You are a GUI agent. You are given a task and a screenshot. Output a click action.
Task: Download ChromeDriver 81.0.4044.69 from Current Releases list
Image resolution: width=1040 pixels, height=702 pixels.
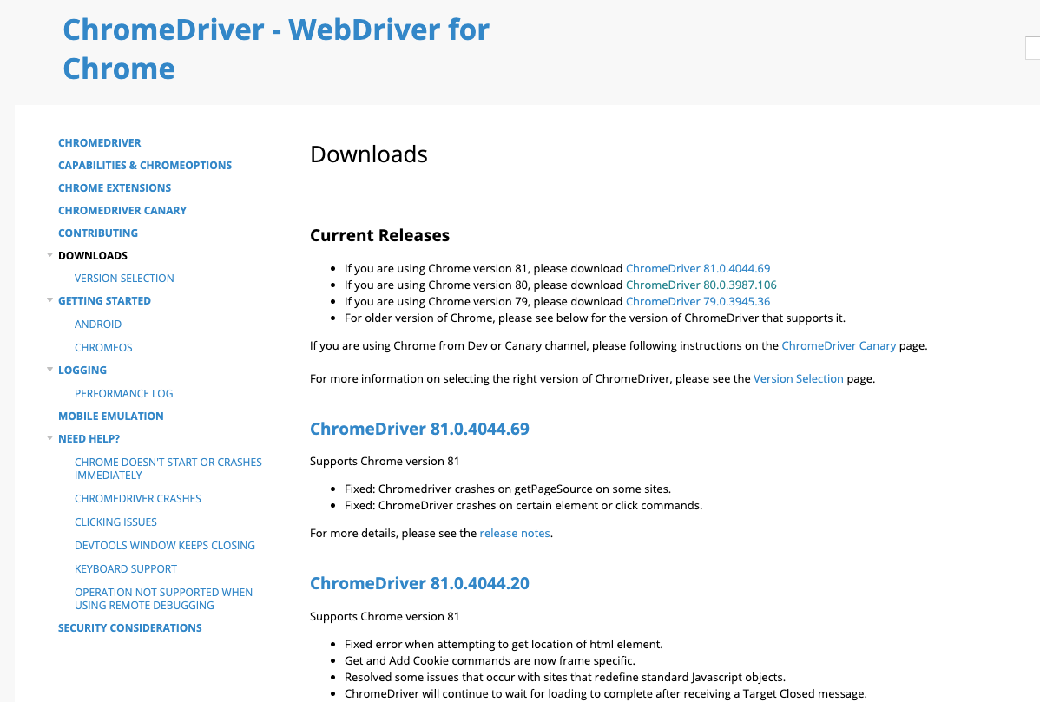click(x=698, y=268)
